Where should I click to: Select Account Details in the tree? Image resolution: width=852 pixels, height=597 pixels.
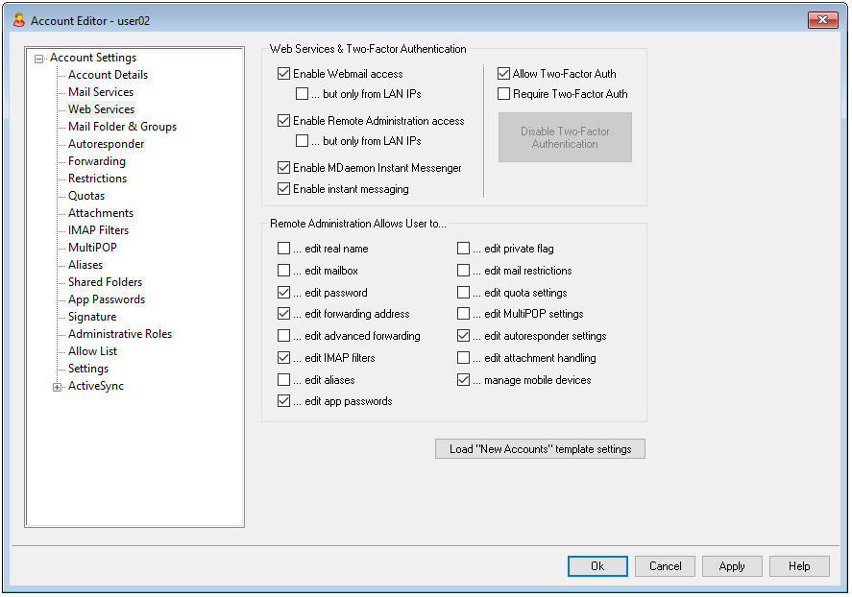pos(108,75)
